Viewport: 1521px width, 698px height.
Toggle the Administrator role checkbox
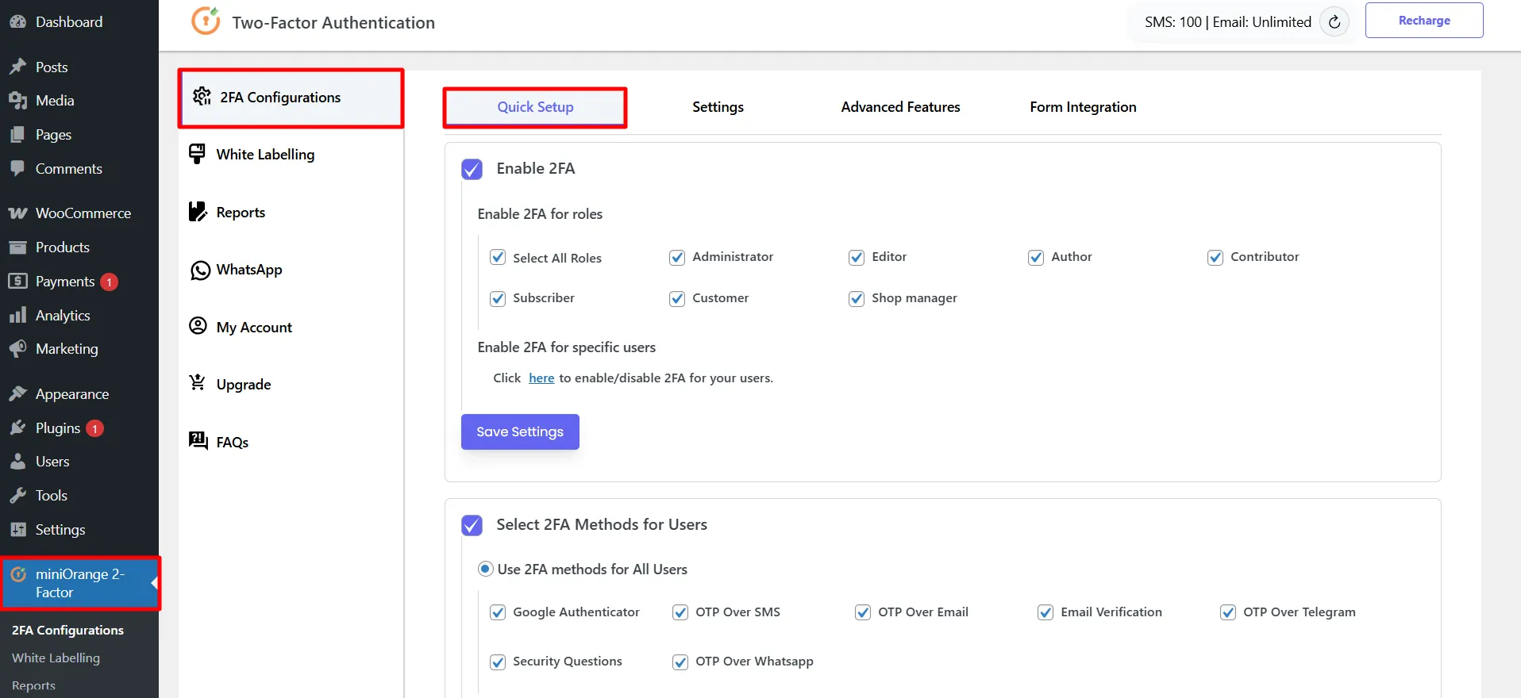677,257
